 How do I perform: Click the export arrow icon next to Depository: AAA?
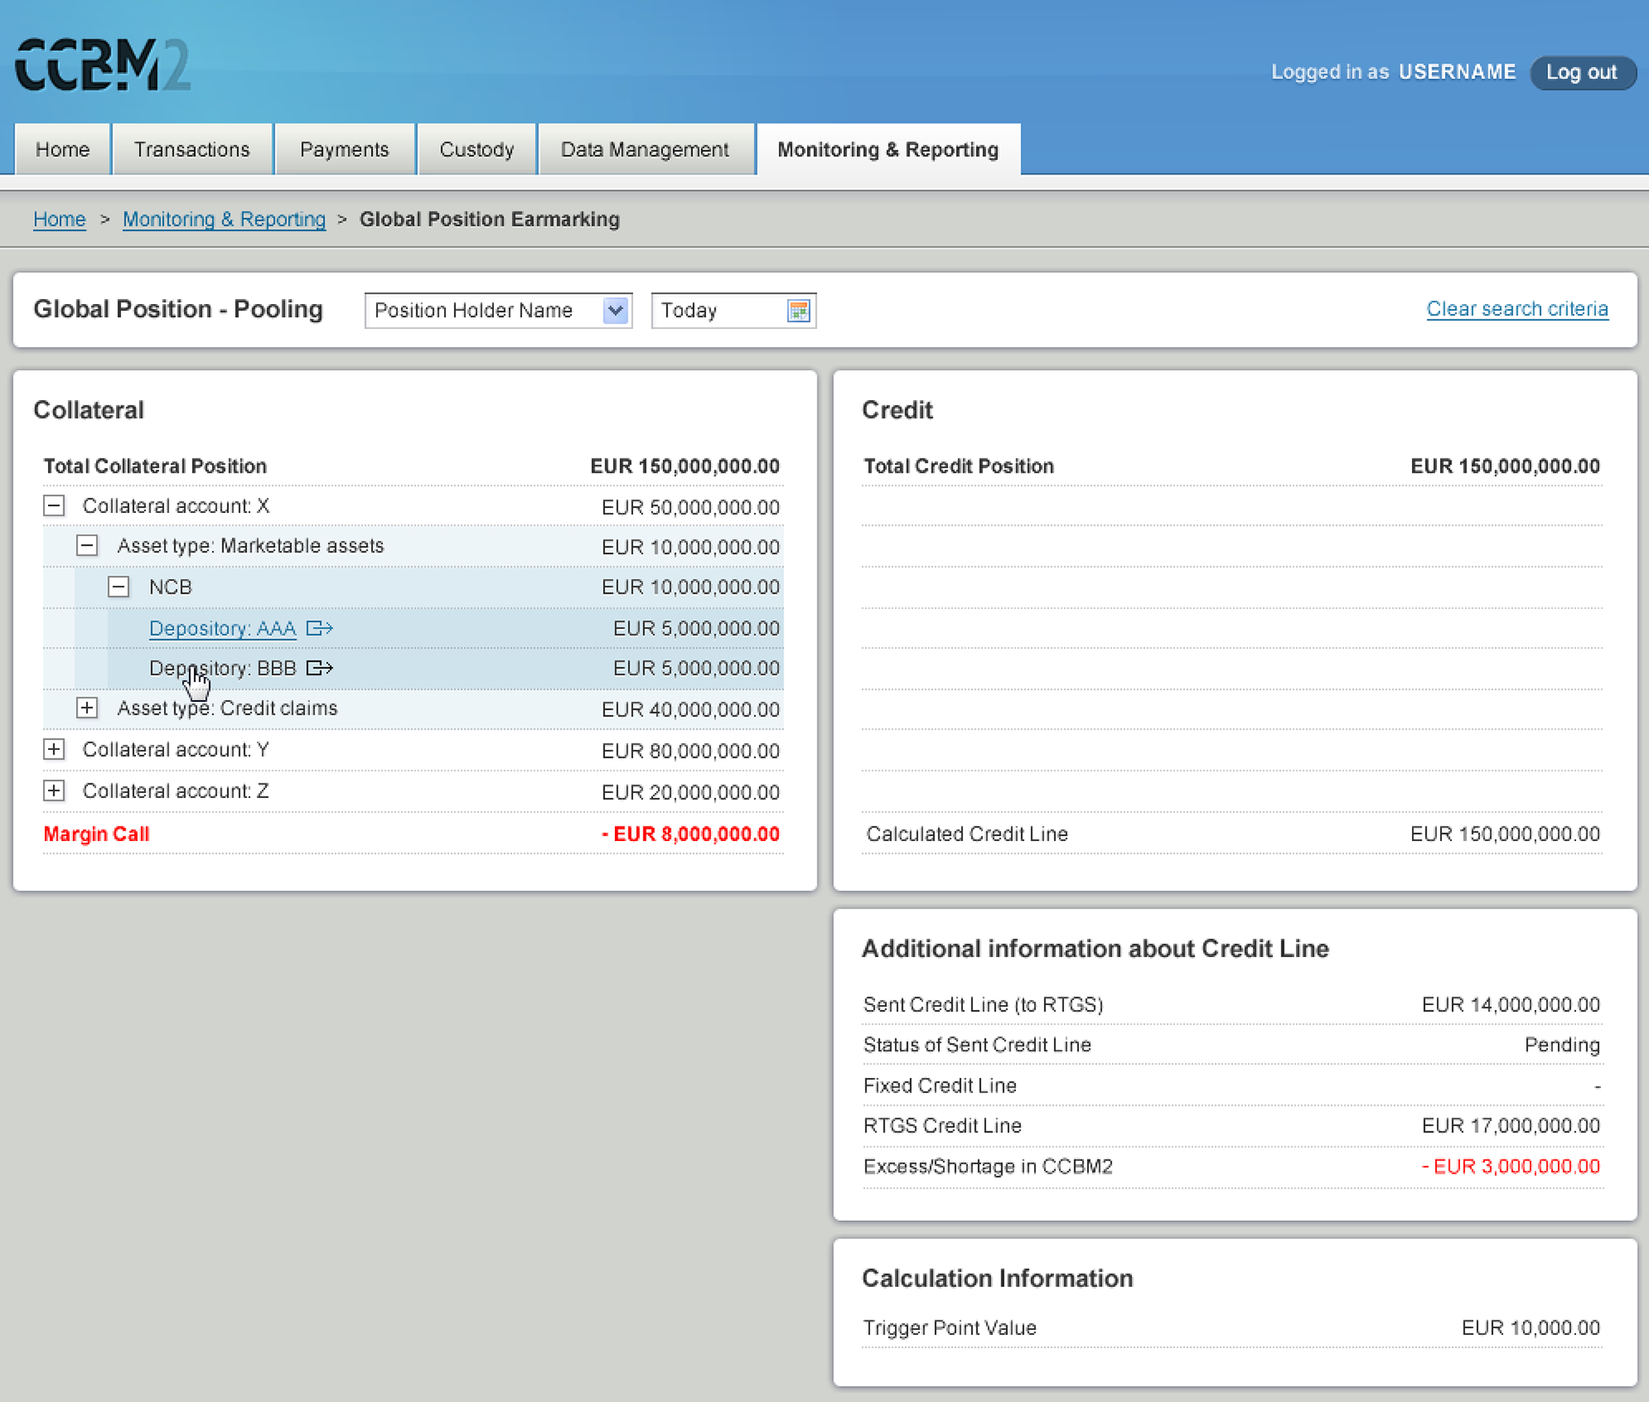[319, 628]
